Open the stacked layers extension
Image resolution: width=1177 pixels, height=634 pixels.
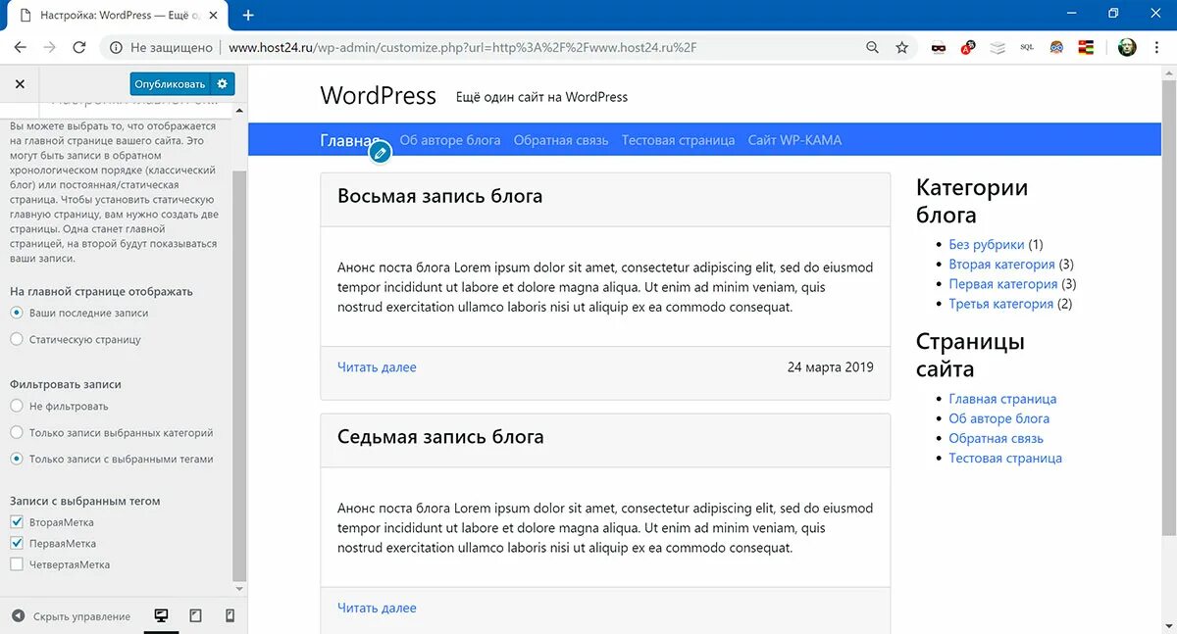[998, 47]
